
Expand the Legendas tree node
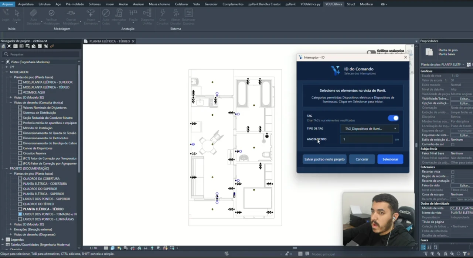click(x=3, y=240)
